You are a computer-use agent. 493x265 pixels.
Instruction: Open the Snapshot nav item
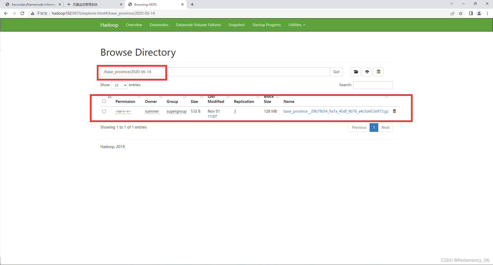237,25
